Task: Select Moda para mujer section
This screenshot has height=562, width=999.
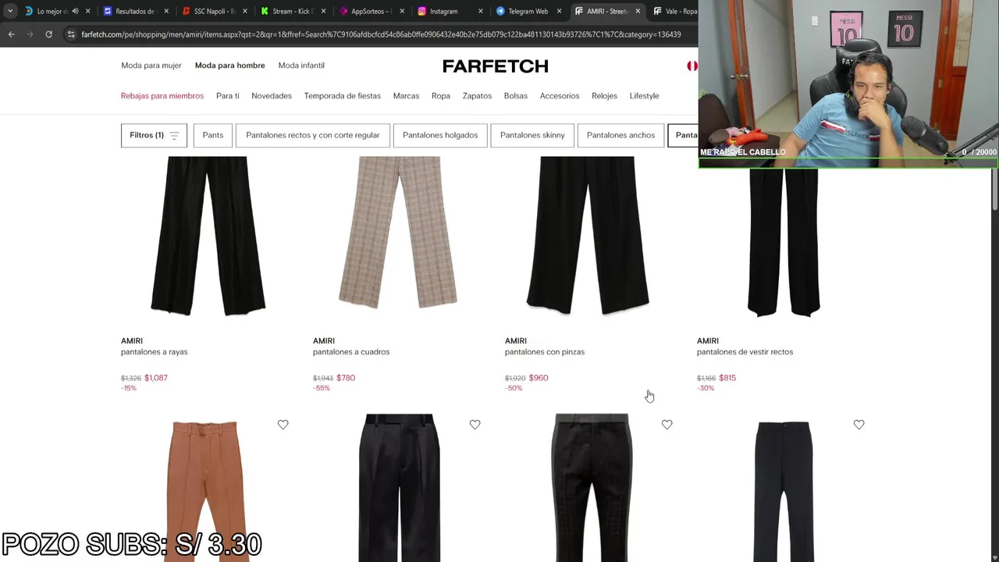Action: [x=151, y=66]
